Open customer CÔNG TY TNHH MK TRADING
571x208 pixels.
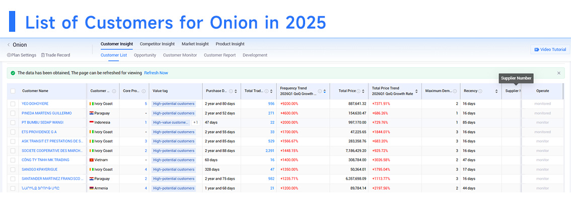click(45, 160)
